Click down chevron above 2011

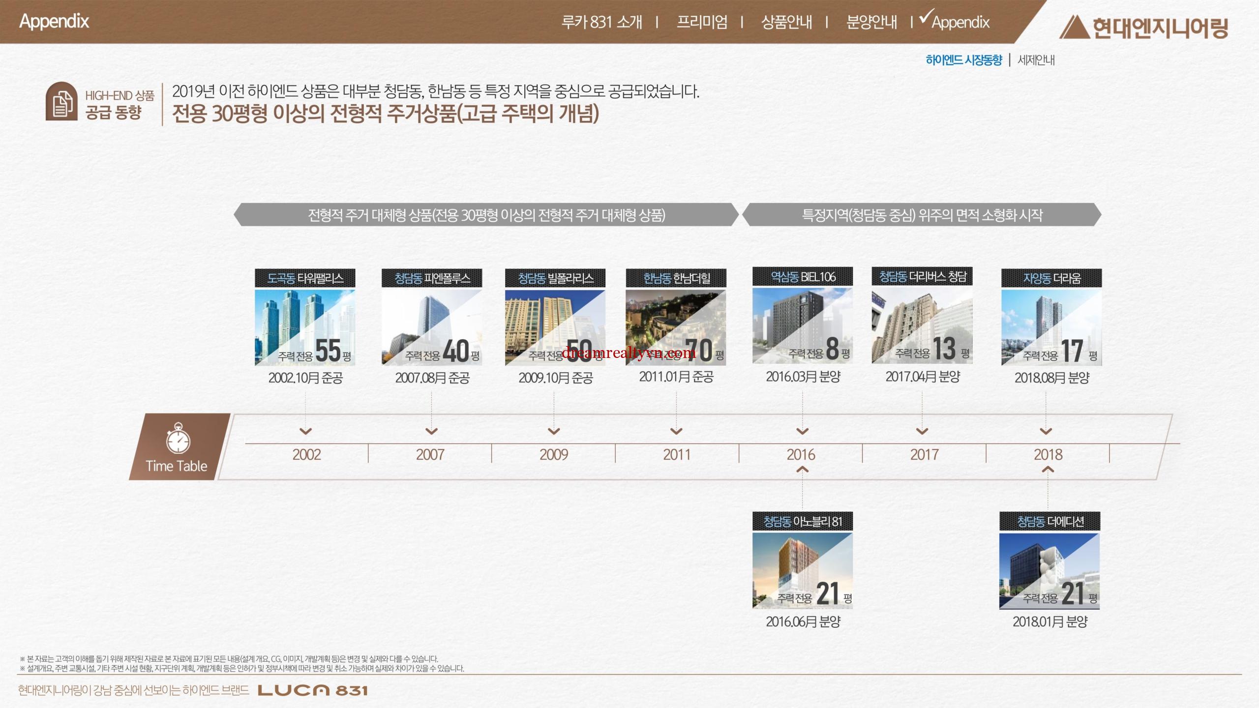(676, 432)
